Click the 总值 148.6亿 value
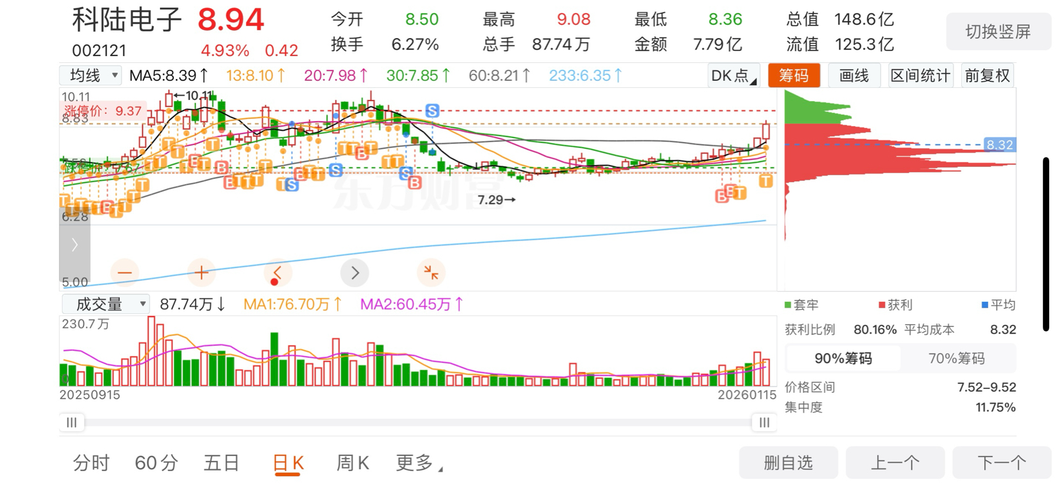The image size is (1060, 489). point(864,20)
